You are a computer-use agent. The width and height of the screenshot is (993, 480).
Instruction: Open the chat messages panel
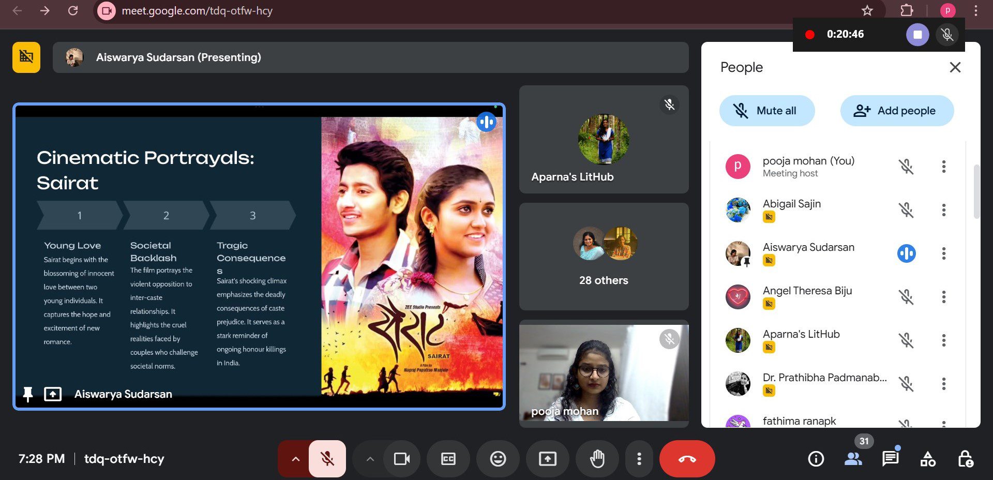(x=890, y=459)
